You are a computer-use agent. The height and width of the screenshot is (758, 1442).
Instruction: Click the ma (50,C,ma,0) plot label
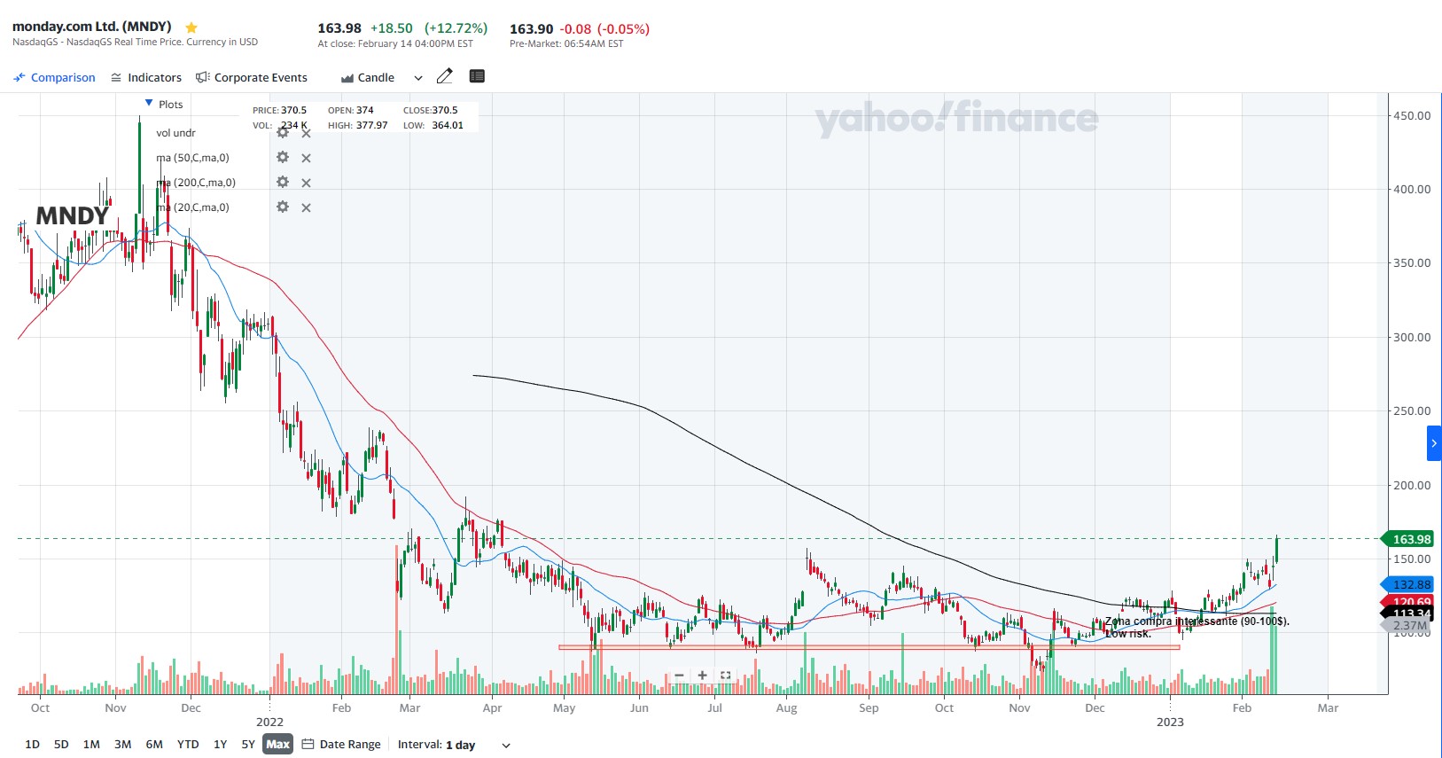pos(192,158)
